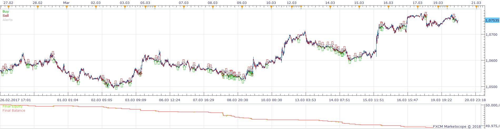Click the 06.03 12:24 time label
The height and width of the screenshot is (129, 500).
click(170, 100)
